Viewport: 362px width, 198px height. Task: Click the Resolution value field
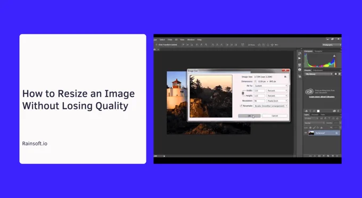point(259,101)
